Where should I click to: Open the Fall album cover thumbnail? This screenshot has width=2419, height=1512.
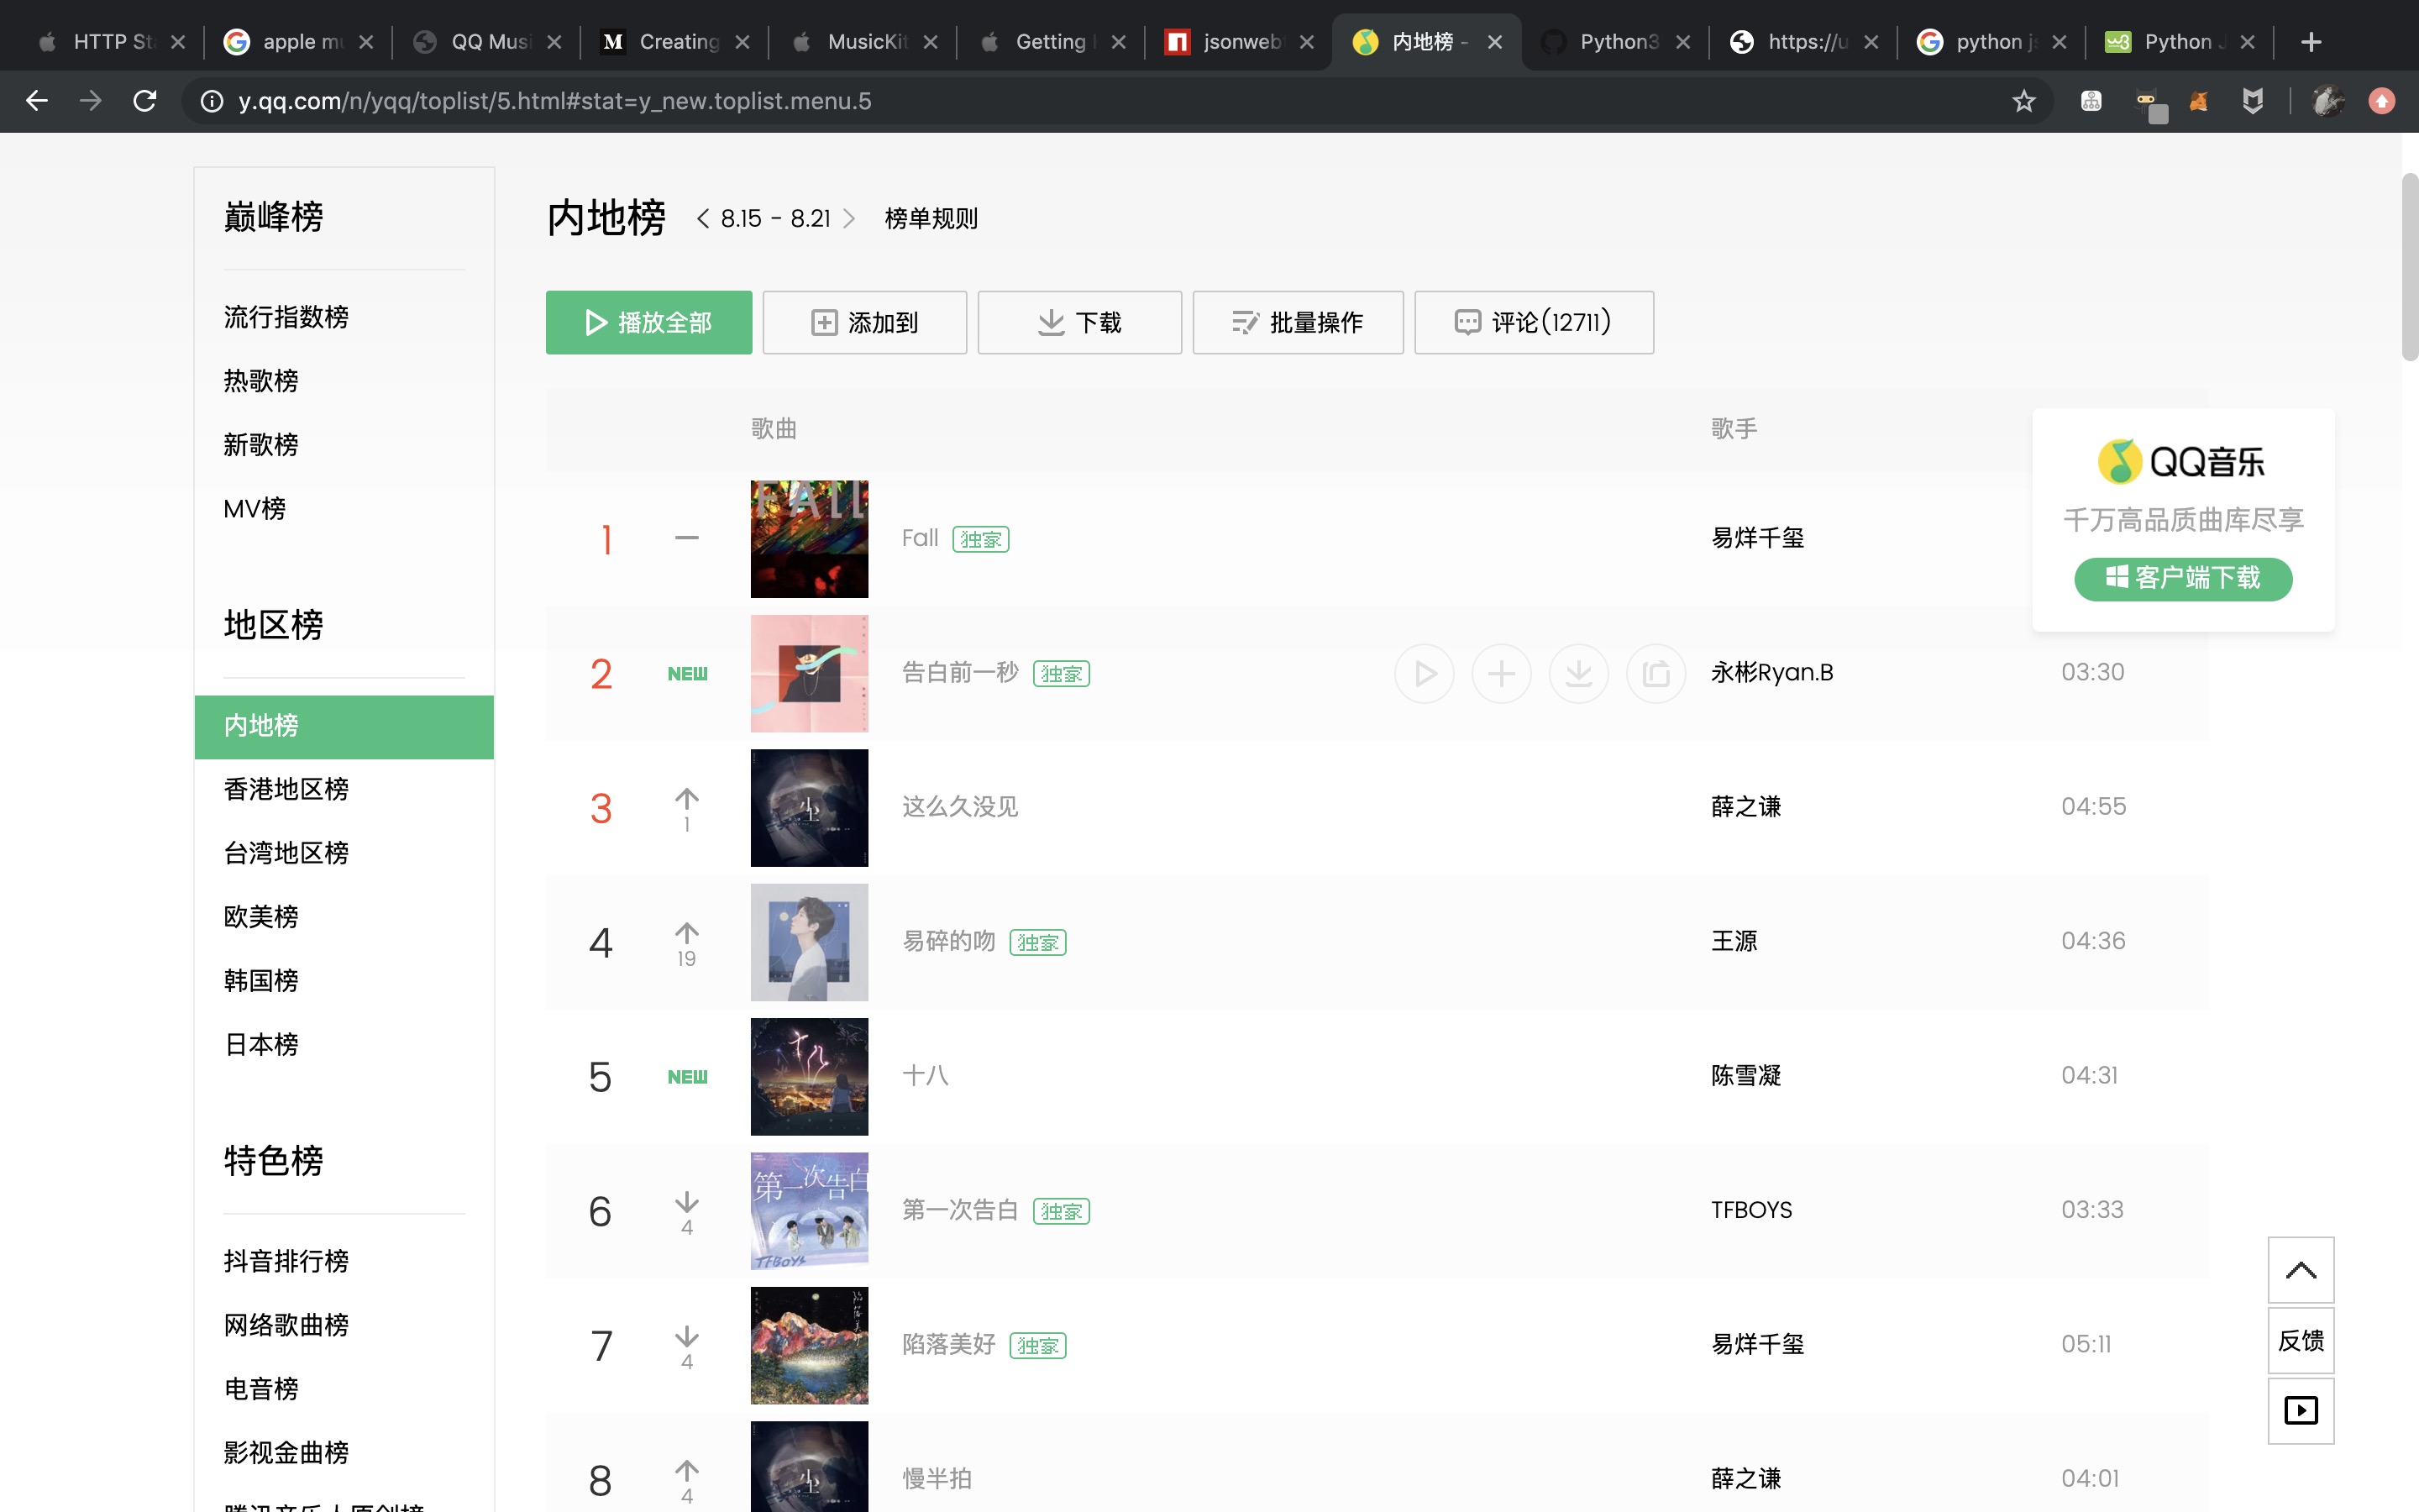(x=810, y=538)
